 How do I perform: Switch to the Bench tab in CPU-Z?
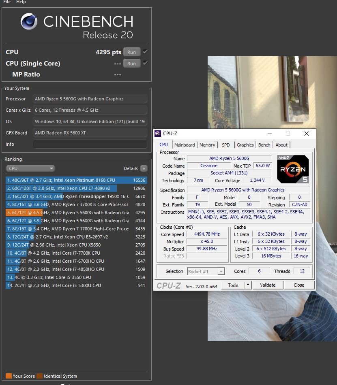pyautogui.click(x=264, y=145)
